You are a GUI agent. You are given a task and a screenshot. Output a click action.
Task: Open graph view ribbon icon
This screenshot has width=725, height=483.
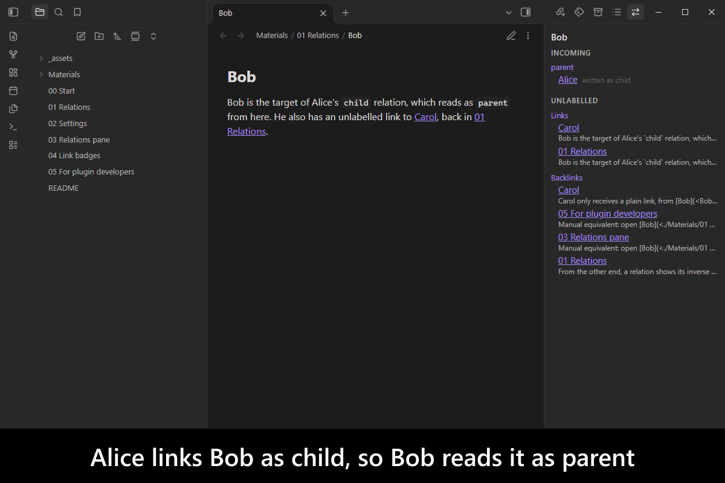click(x=13, y=54)
